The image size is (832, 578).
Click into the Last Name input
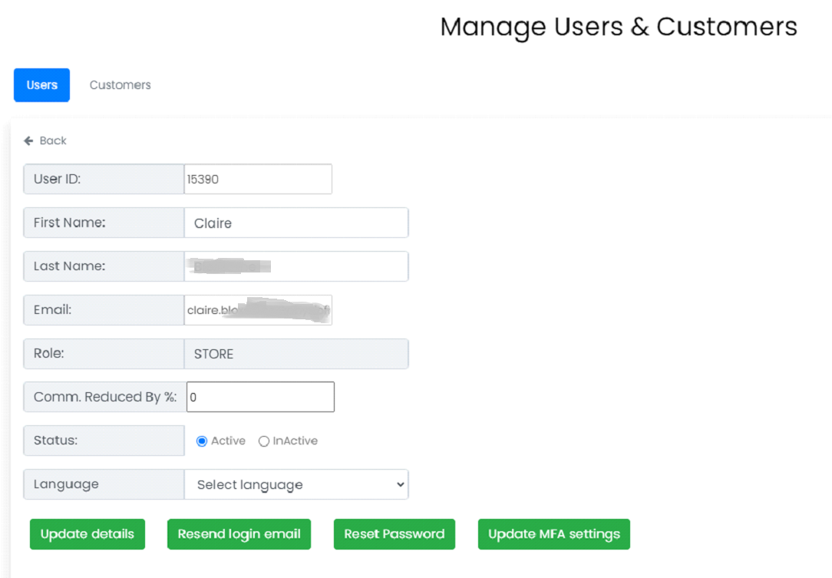pos(295,266)
